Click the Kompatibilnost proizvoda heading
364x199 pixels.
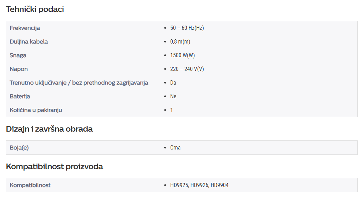(54, 166)
